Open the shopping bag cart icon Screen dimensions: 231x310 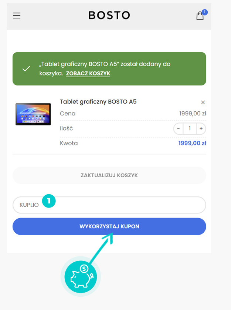coord(200,16)
